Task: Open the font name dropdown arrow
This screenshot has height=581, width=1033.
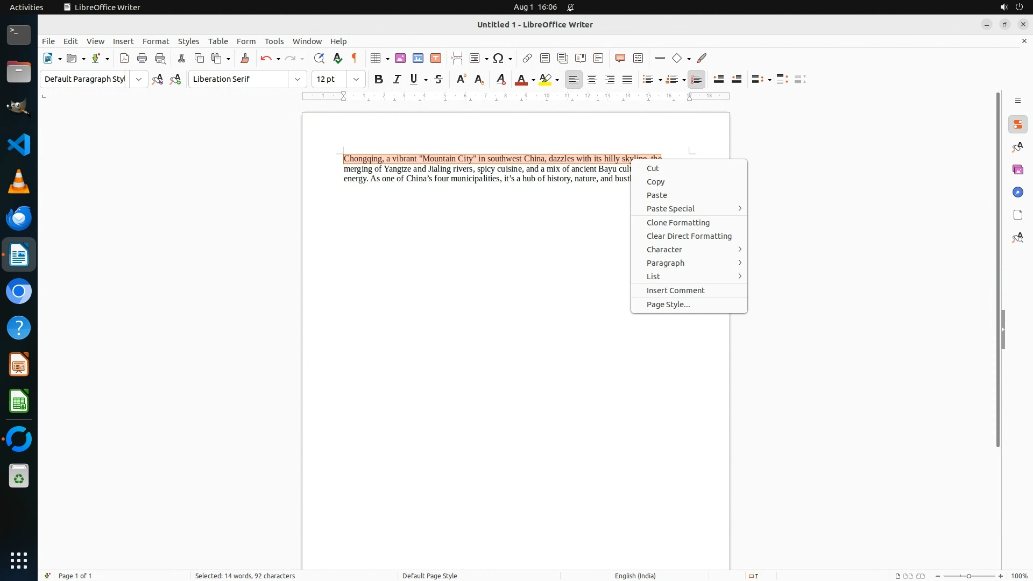Action: point(298,80)
